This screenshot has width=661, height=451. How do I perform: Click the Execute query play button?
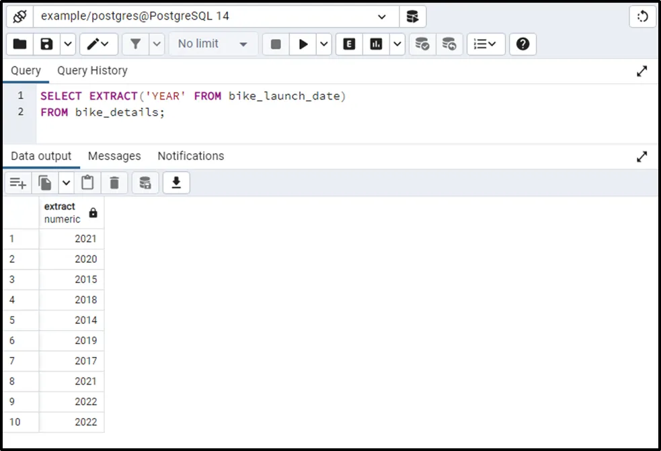tap(303, 44)
